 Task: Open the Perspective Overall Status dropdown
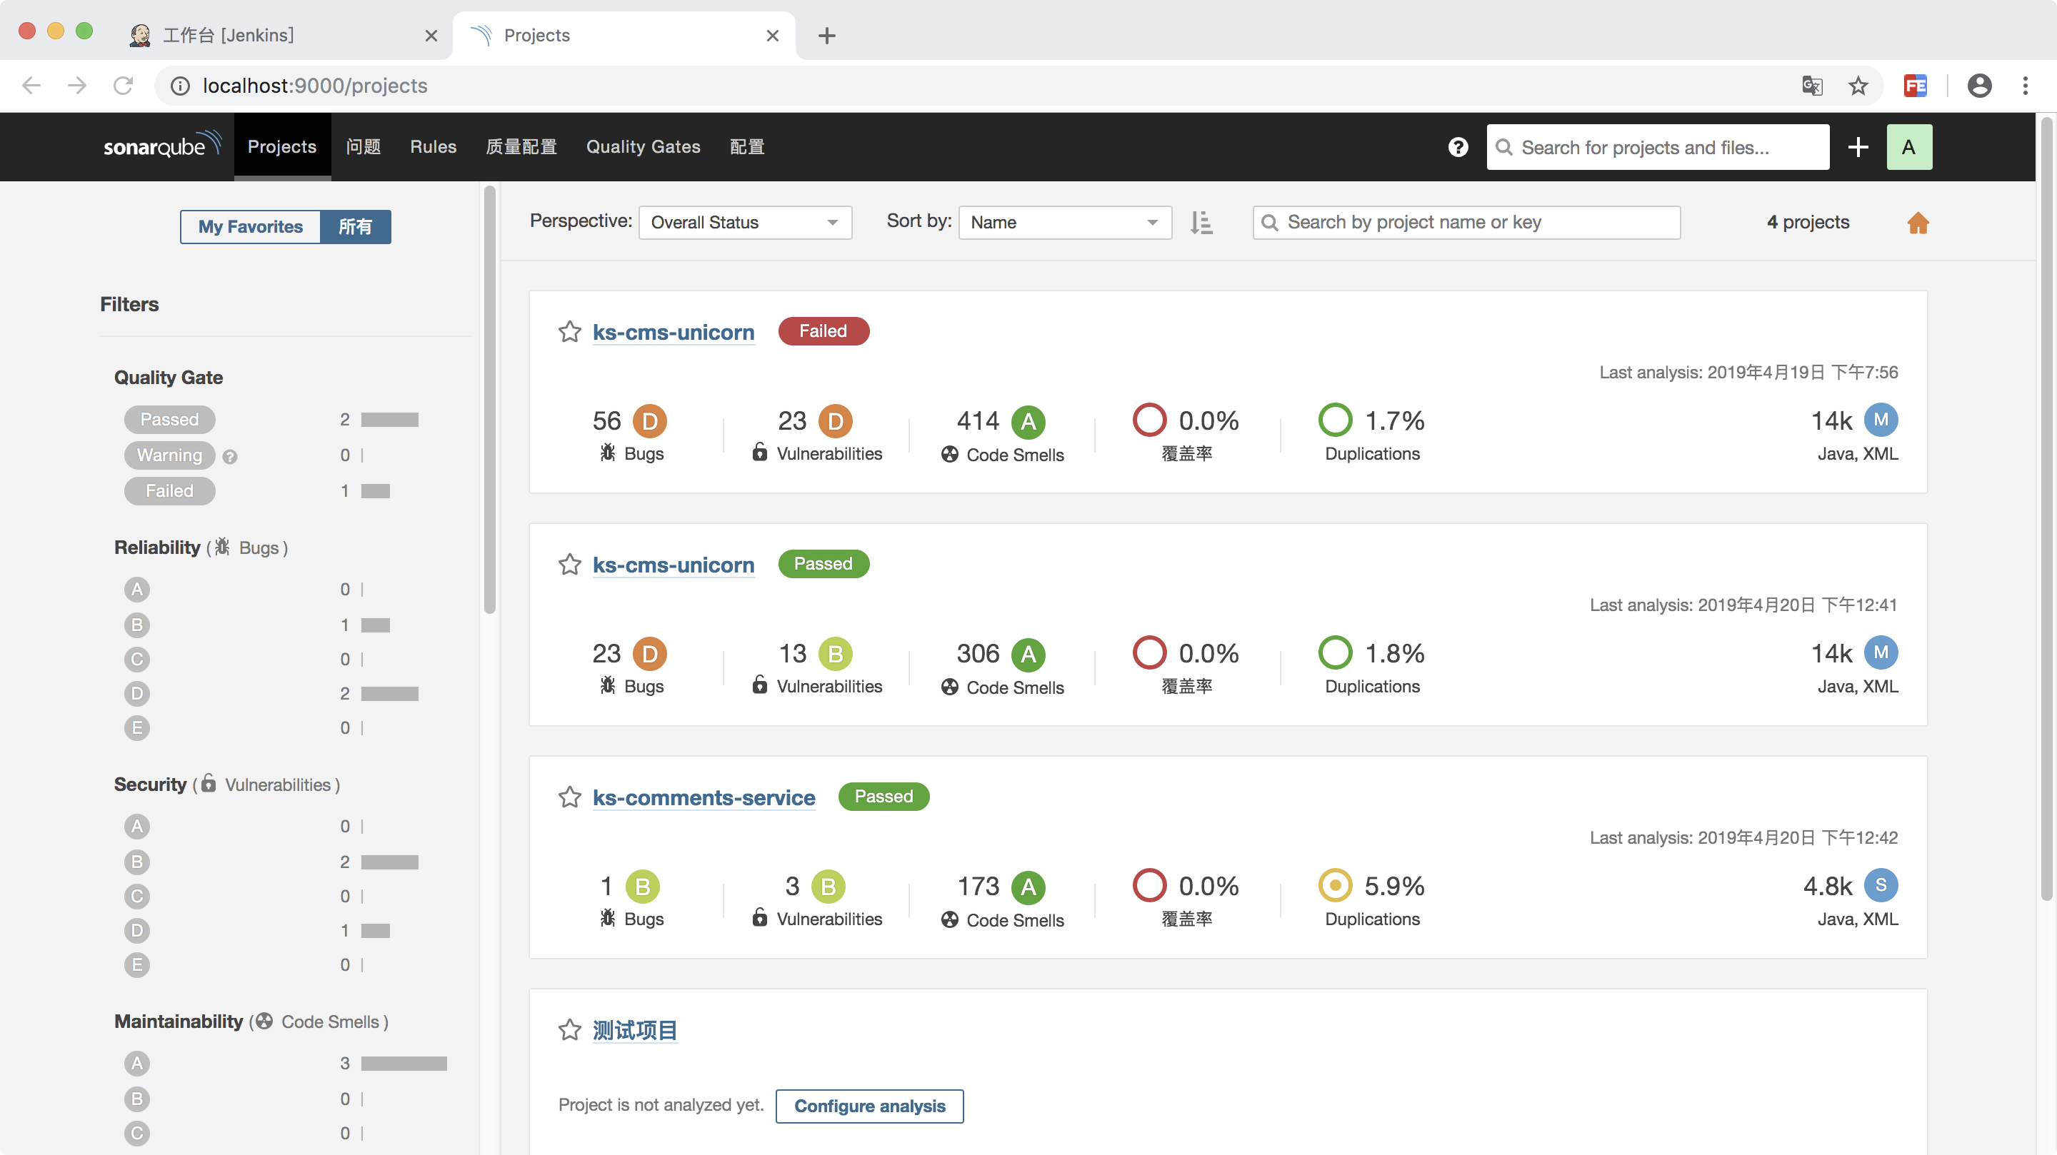pyautogui.click(x=744, y=223)
